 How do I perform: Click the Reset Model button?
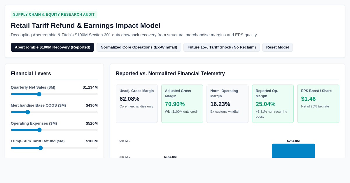[277, 47]
